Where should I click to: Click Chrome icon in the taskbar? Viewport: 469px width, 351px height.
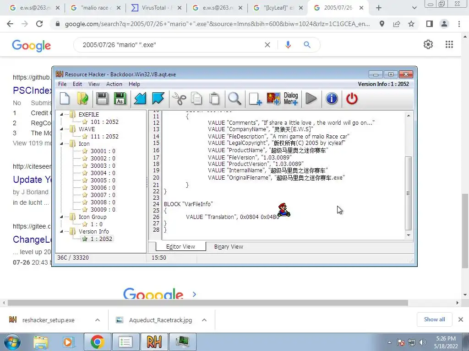97,342
